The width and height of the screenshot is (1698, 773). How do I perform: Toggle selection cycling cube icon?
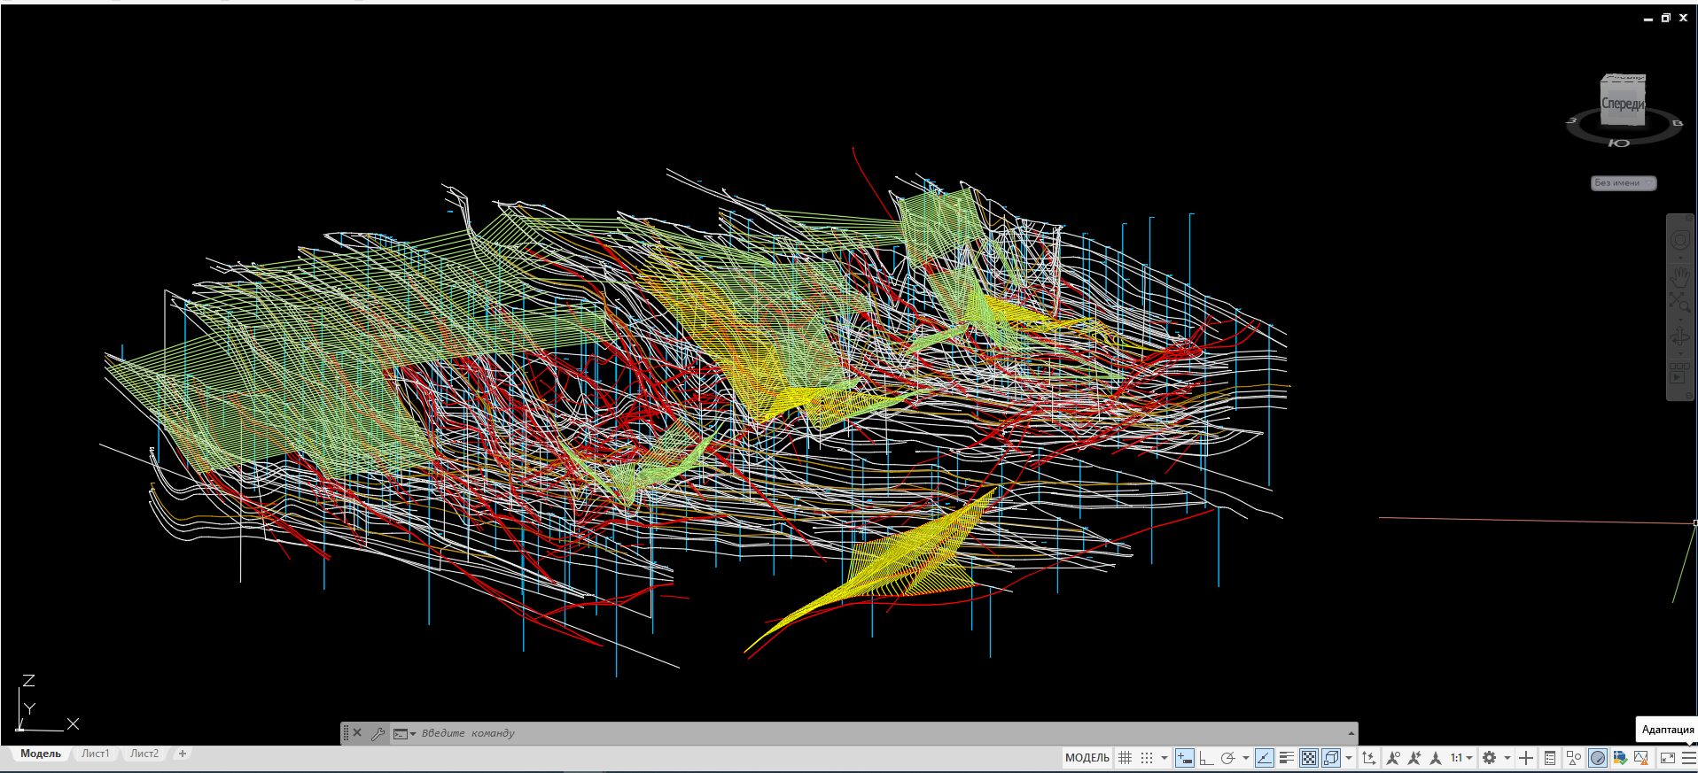point(1331,758)
